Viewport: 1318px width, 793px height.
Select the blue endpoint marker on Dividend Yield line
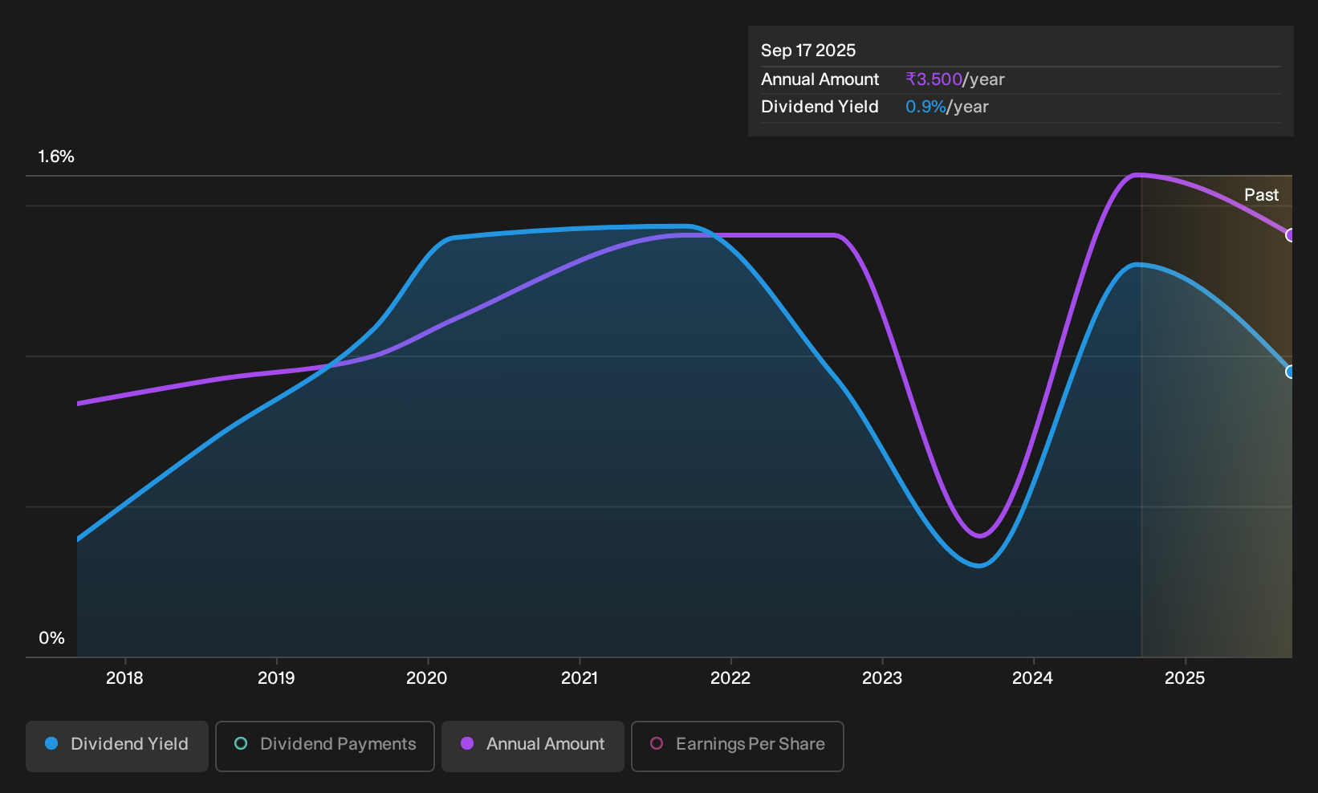pos(1290,372)
